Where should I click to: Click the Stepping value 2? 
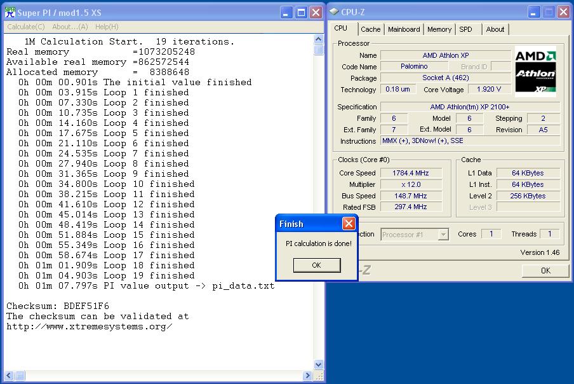pos(544,118)
